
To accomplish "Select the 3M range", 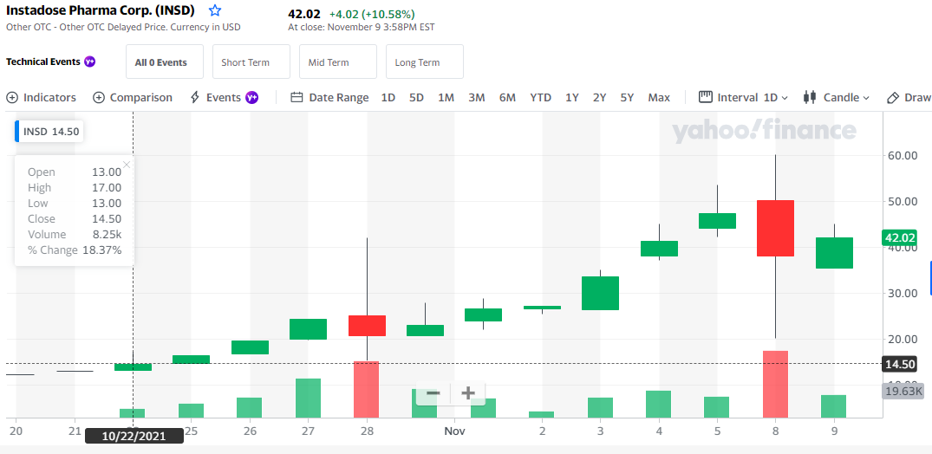I will pos(477,97).
